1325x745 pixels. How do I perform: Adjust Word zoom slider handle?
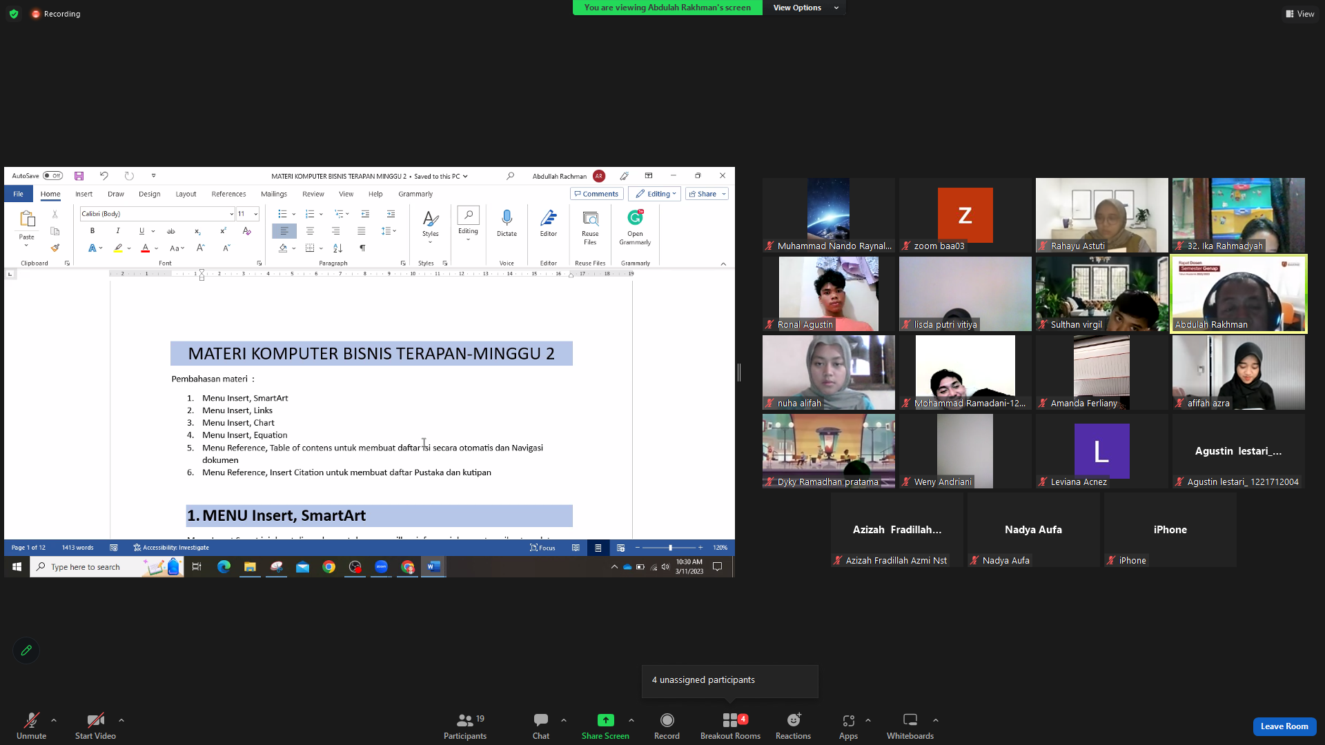tap(670, 548)
